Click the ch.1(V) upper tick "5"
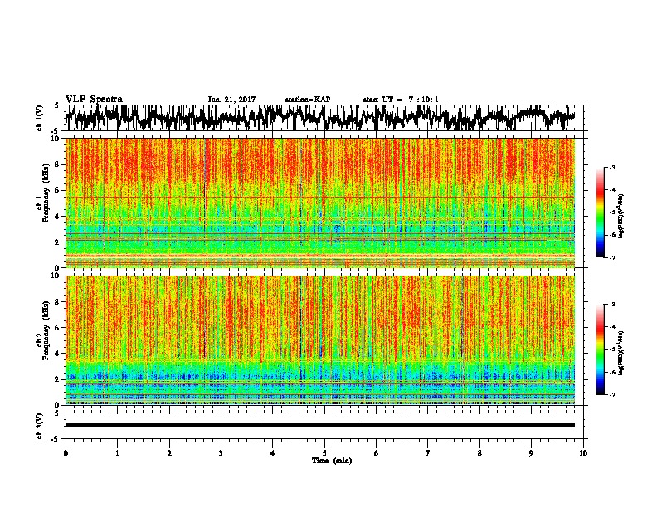 (56, 105)
